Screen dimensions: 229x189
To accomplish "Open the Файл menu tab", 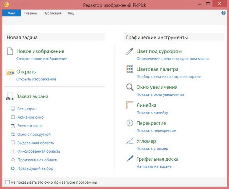I will [x=12, y=13].
